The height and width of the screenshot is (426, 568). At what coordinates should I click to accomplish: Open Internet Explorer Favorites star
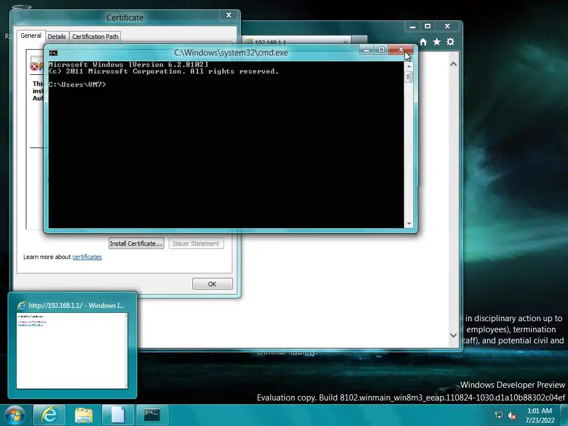[x=437, y=42]
